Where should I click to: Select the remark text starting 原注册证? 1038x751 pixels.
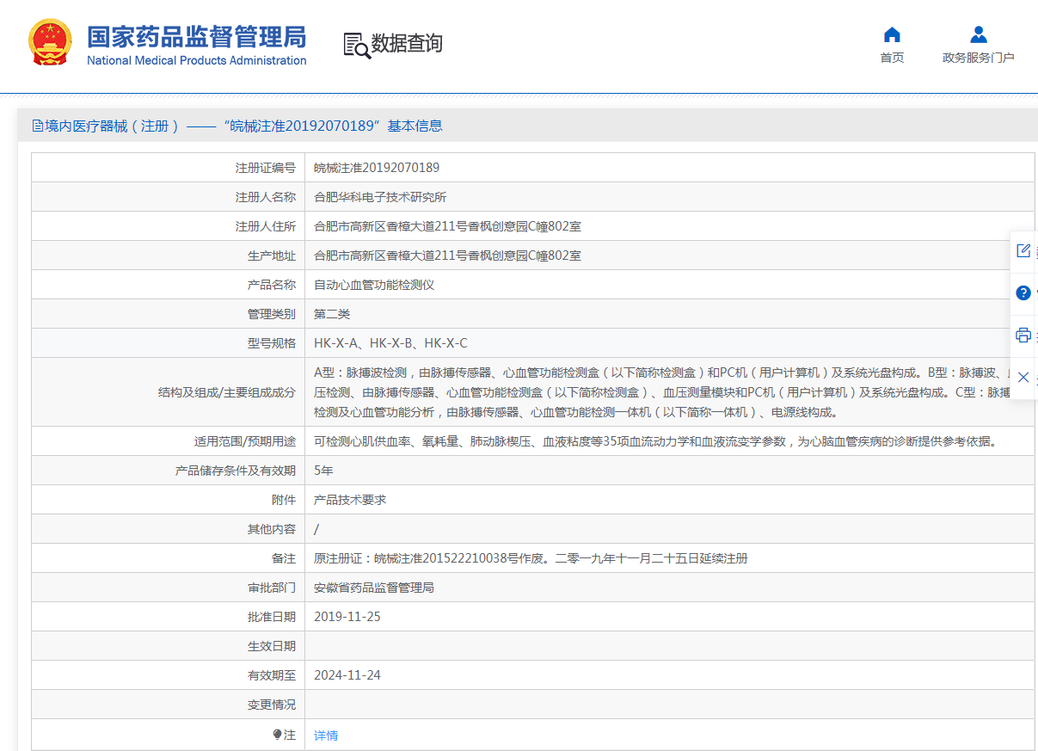tap(531, 558)
